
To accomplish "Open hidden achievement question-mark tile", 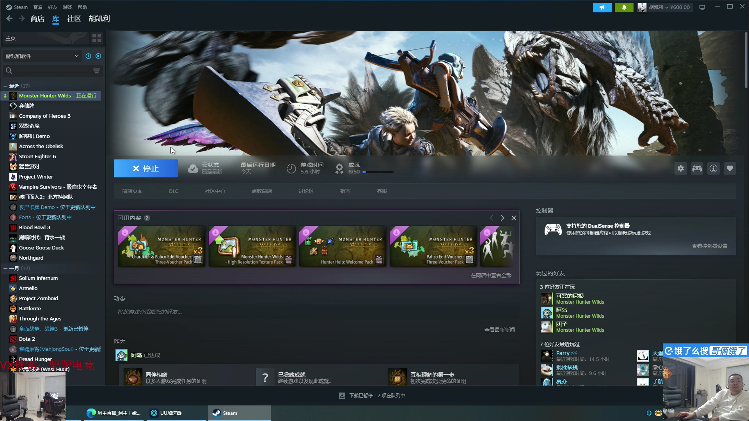I will click(265, 377).
